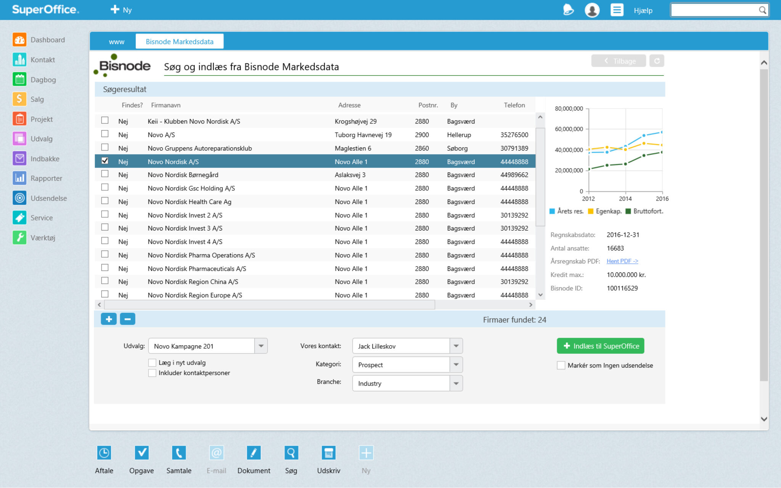781x488 pixels.
Task: Open the Kontakt sidebar icon
Action: coord(19,59)
